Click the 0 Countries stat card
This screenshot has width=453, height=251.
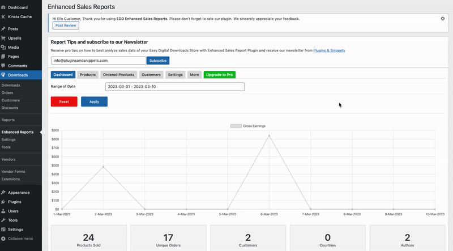328,238
